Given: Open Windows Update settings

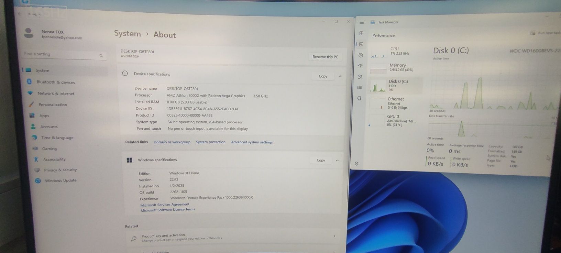Looking at the screenshot, I should point(60,180).
